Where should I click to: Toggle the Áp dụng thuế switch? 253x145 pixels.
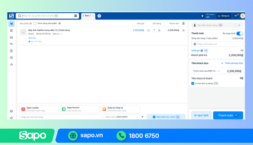click(x=240, y=33)
